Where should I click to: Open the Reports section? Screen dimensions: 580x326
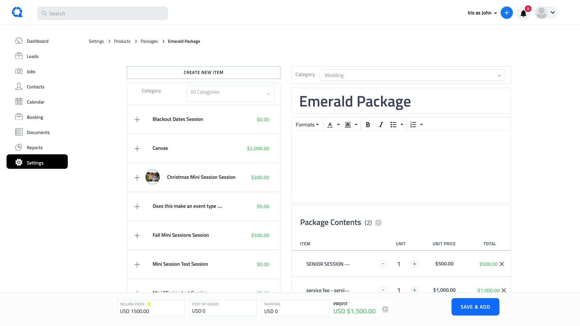point(34,147)
